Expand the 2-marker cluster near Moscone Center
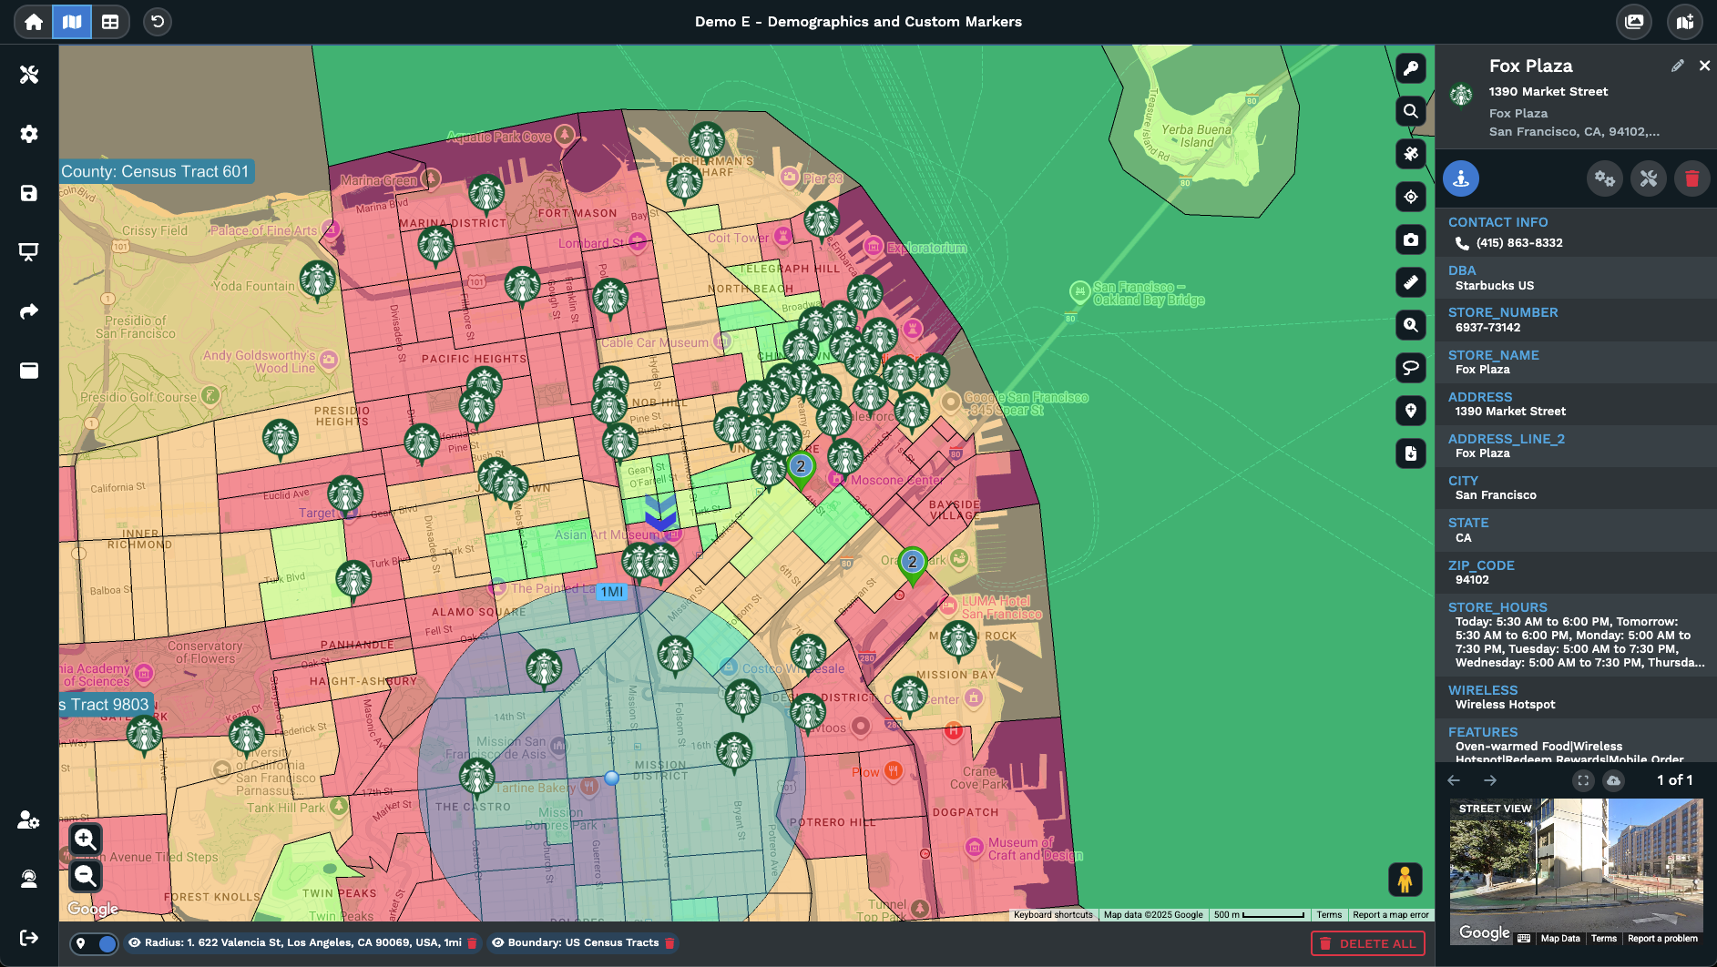Screen dimensions: 1717x967 [801, 467]
